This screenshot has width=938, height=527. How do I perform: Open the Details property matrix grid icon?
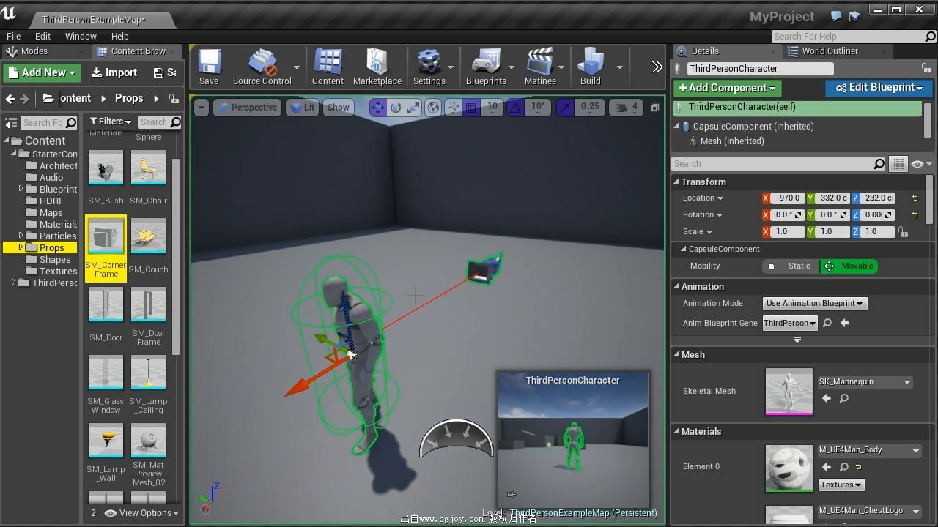[x=898, y=164]
